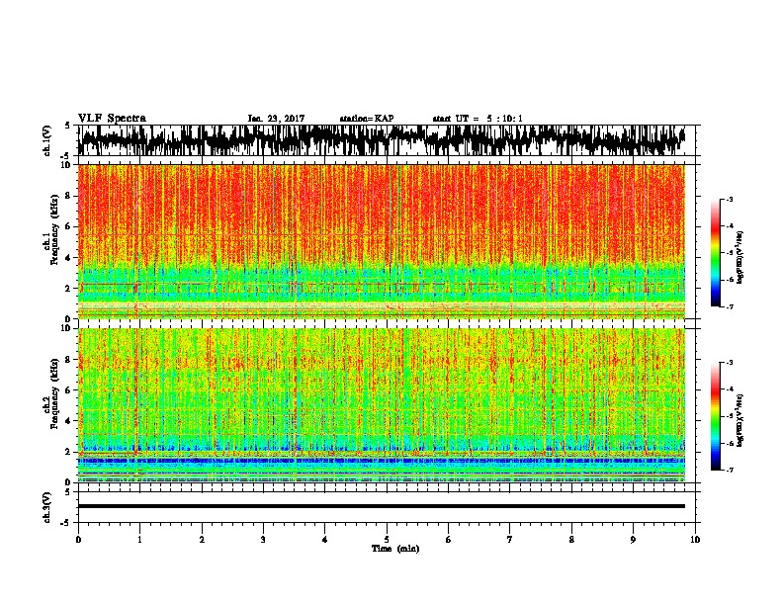Click the "ch.3(V)" axis label

tap(47, 507)
